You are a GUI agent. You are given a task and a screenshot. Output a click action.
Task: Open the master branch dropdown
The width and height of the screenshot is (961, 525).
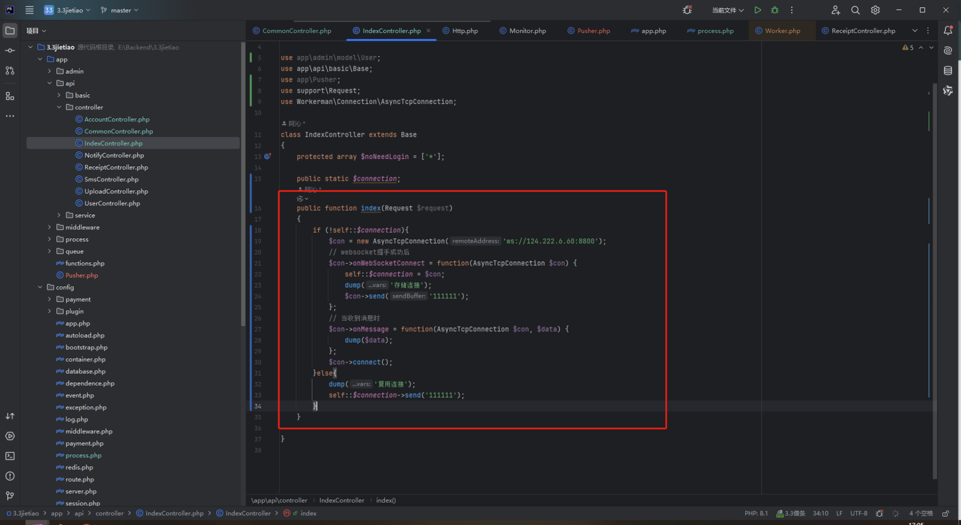point(120,10)
